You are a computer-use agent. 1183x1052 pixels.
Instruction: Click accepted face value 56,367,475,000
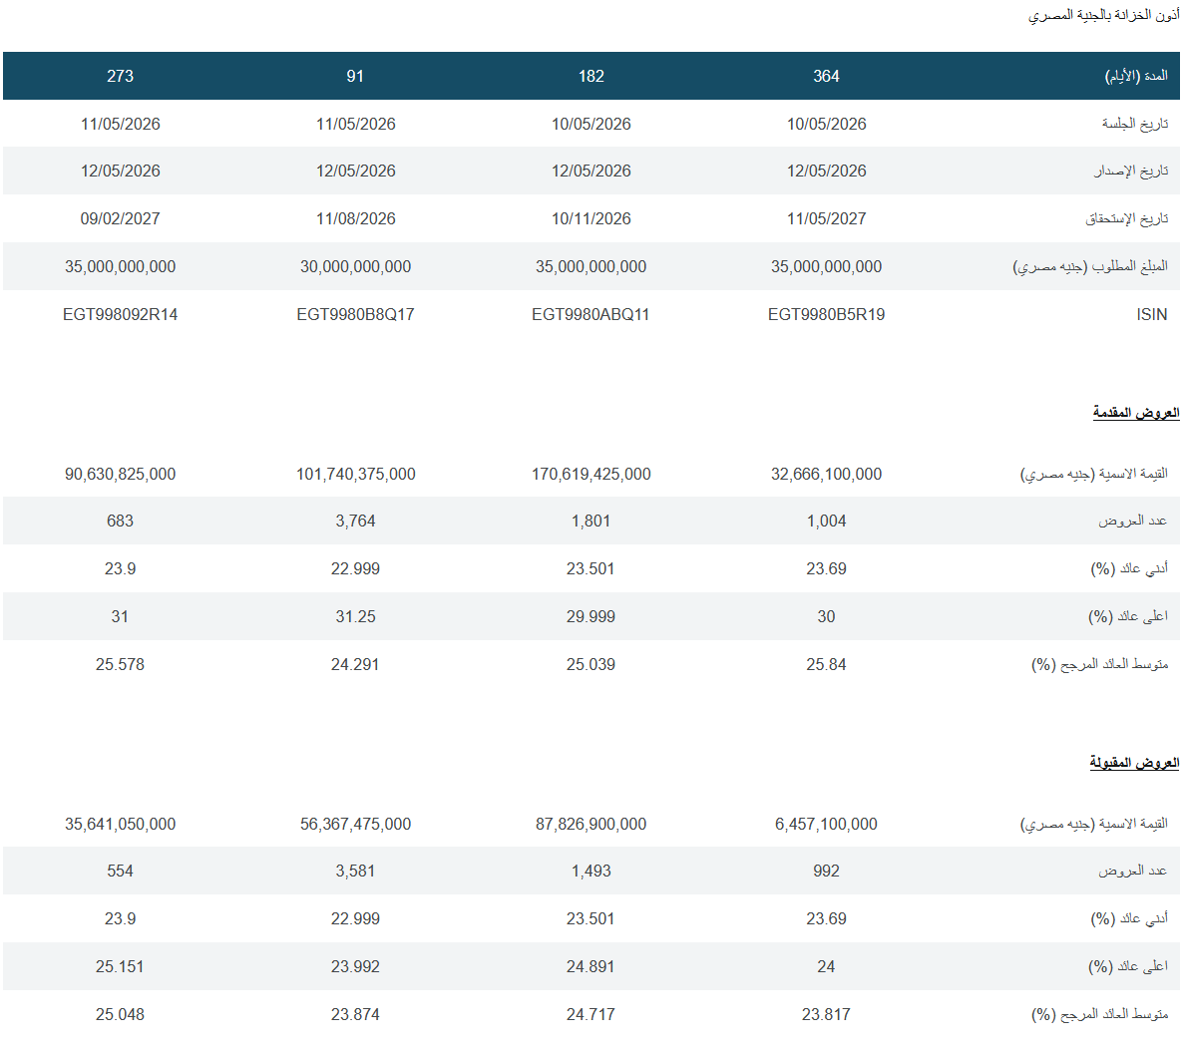[x=355, y=825]
